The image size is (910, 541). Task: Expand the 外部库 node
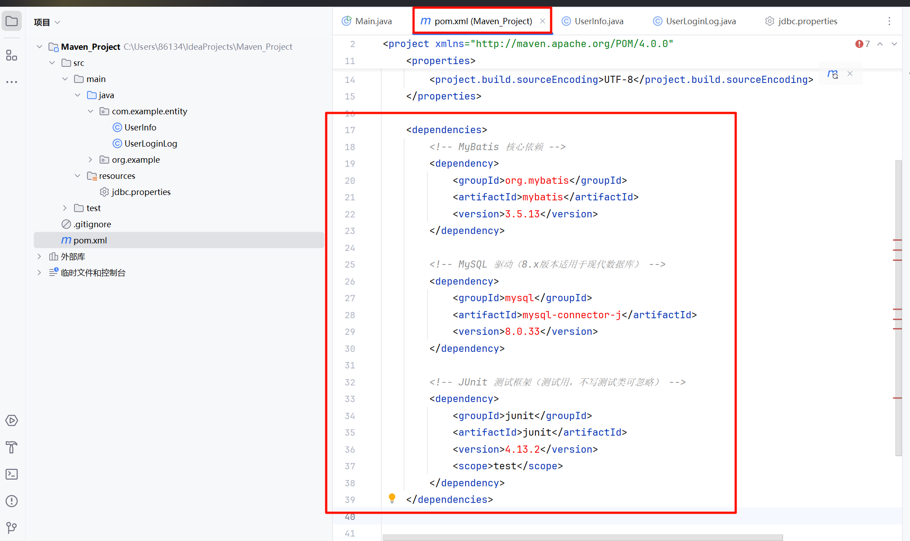(39, 256)
